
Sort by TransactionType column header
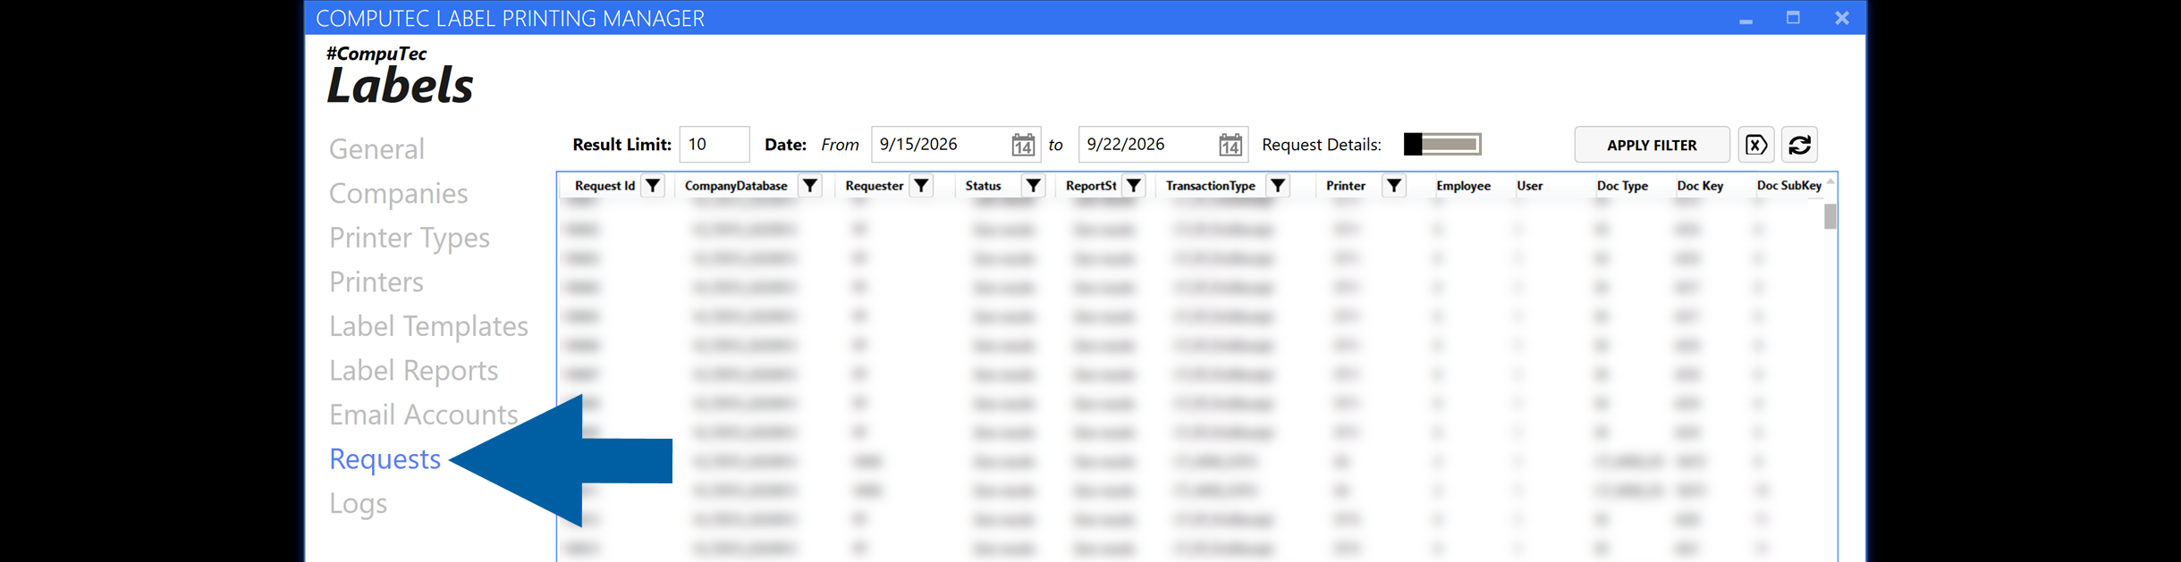coord(1211,186)
